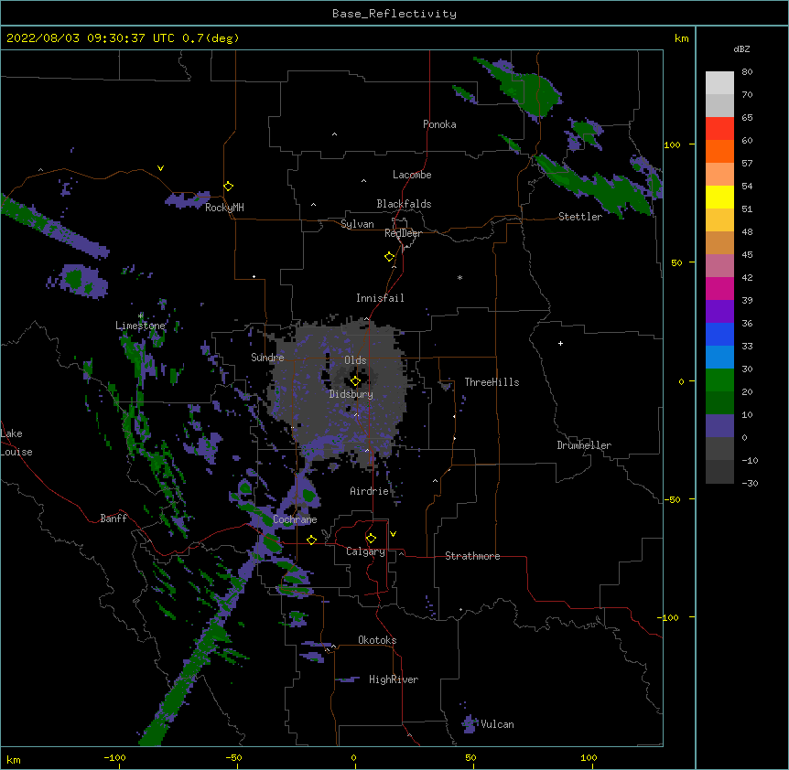The width and height of the screenshot is (789, 770).
Task: Click the Vulcan label
Action: point(497,724)
